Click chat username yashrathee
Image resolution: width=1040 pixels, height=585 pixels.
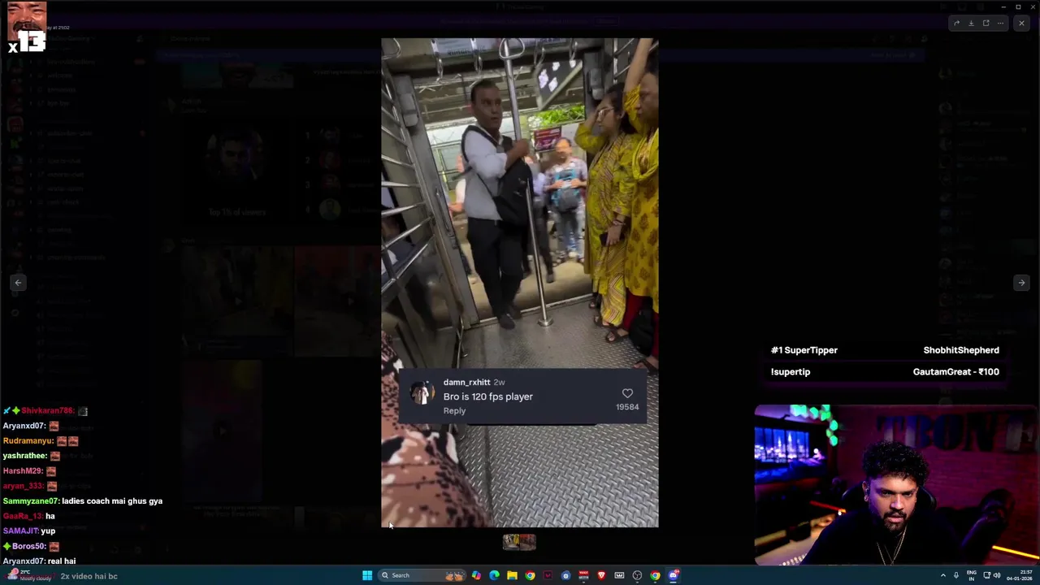[25, 456]
